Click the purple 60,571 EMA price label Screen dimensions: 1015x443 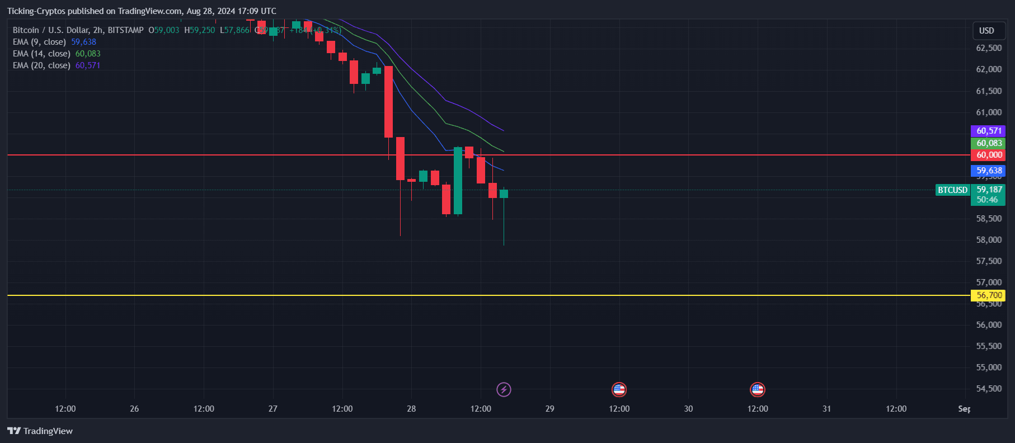[988, 131]
